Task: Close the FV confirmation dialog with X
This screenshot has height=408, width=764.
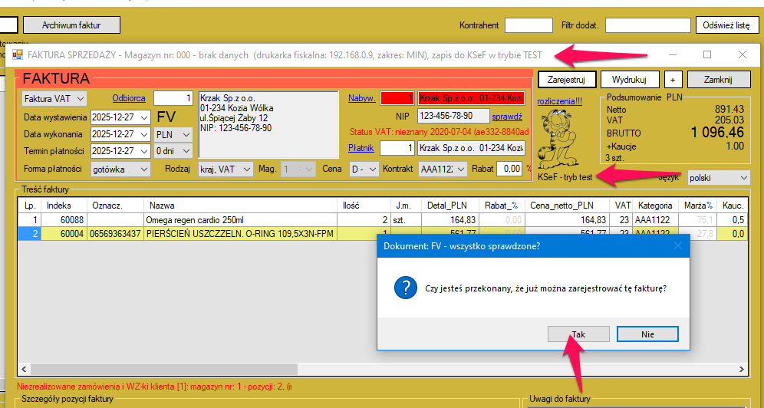Action: coord(677,246)
